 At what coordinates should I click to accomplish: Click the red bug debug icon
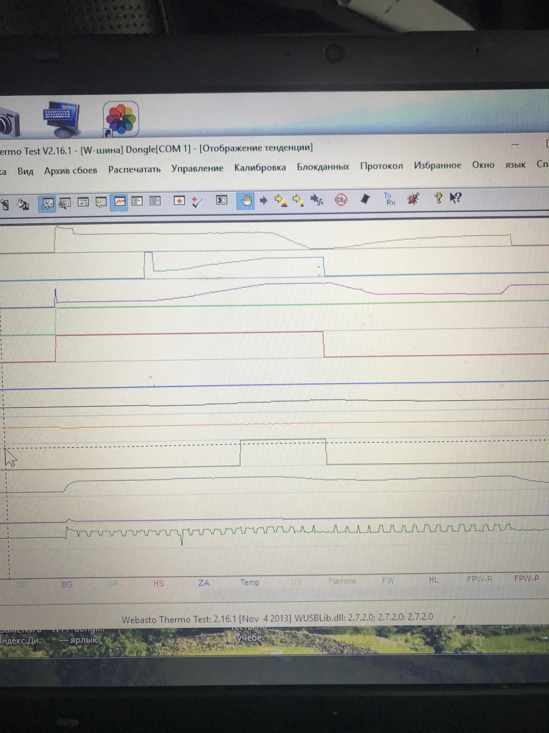[x=413, y=199]
